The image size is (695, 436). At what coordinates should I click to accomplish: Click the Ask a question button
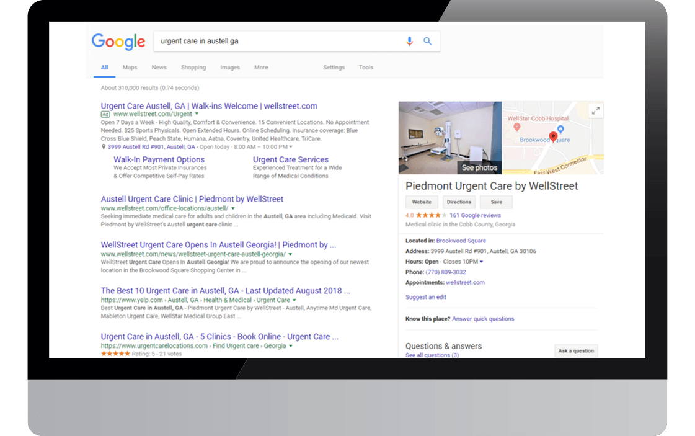point(576,351)
